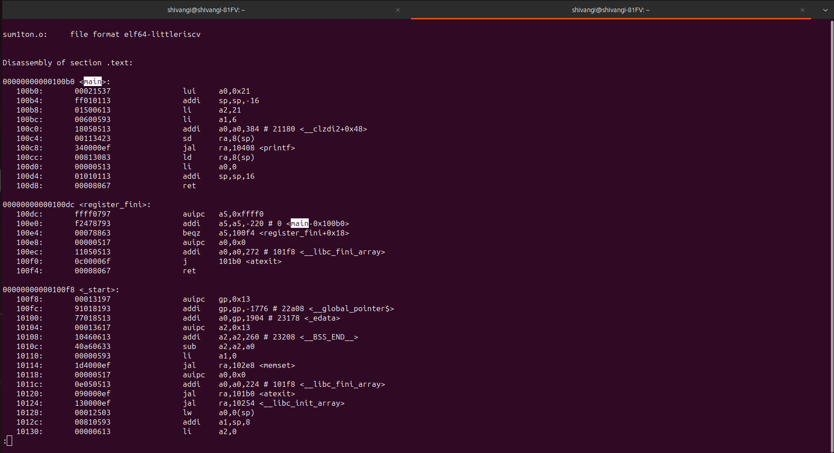Click the sum1ton.o filename text
Image resolution: width=834 pixels, height=453 pixels.
pos(25,34)
